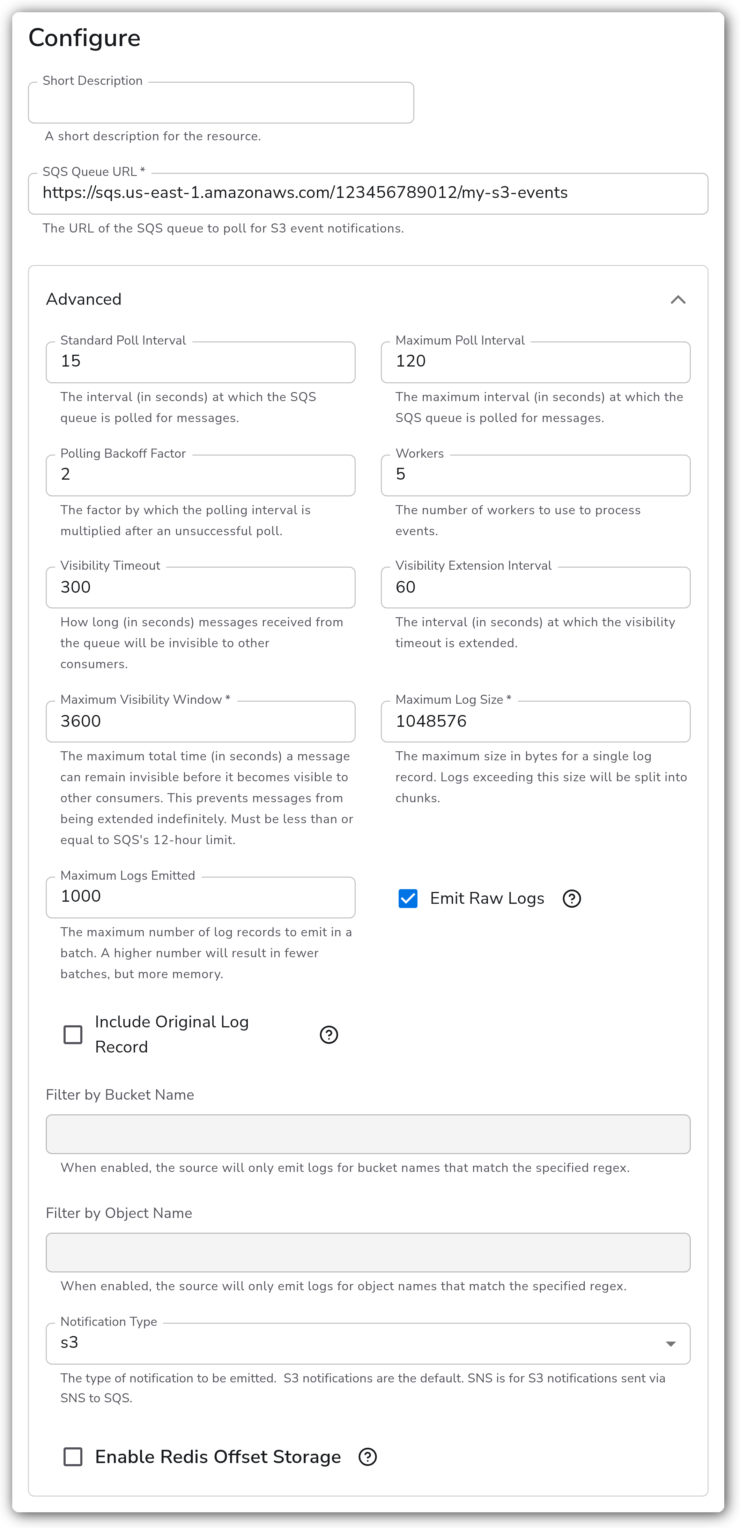
Task: Click the Short Description field
Action: pos(221,103)
